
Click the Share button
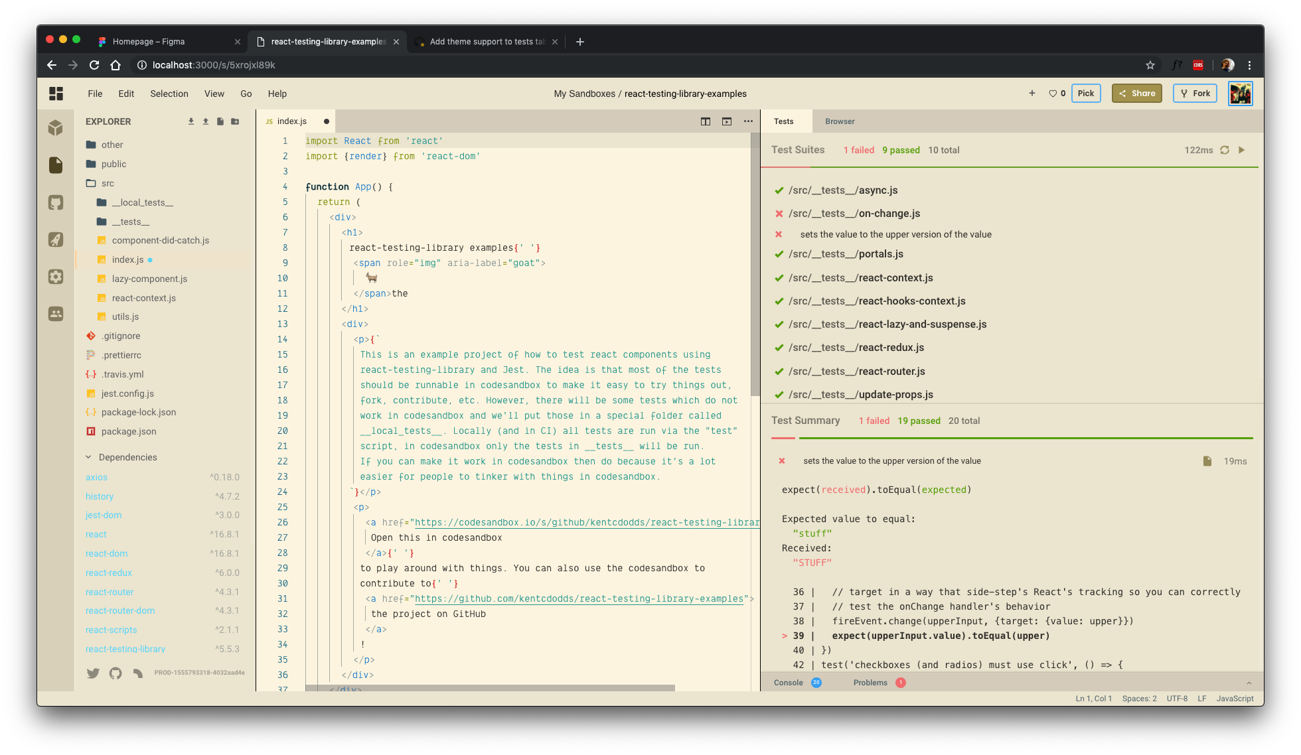[x=1136, y=94]
